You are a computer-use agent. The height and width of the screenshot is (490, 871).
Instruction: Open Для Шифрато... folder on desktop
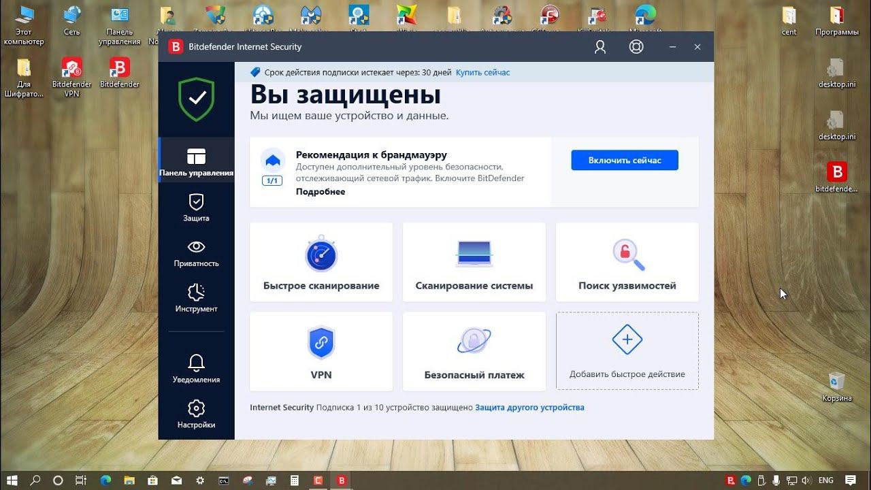click(23, 77)
